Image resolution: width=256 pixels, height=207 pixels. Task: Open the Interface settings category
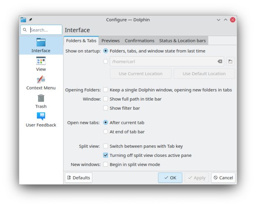pyautogui.click(x=41, y=46)
